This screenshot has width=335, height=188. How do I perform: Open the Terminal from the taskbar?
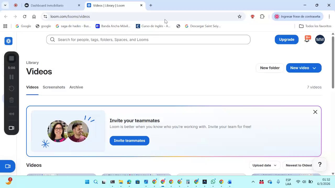pyautogui.click(x=112, y=182)
